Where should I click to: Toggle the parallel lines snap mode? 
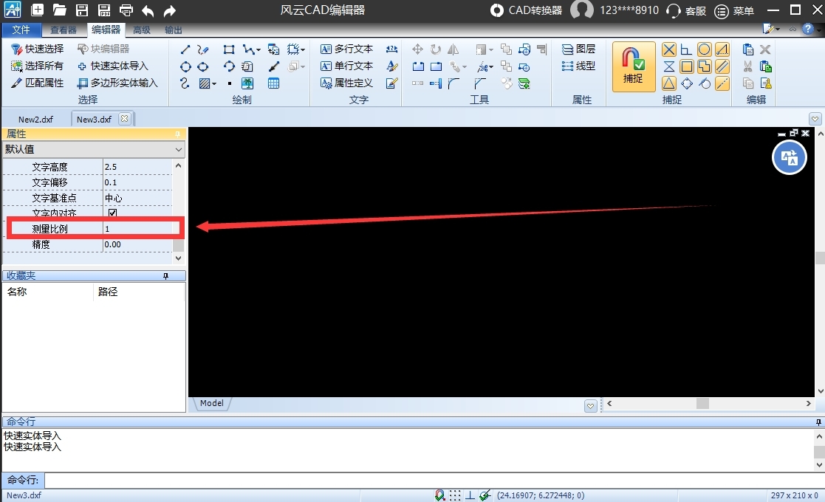coord(722,66)
